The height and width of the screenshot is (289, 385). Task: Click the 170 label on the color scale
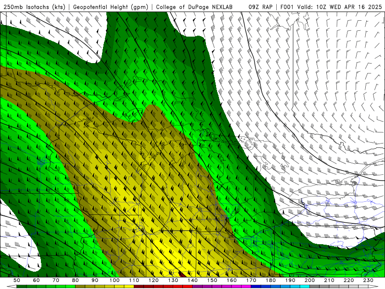(251, 280)
